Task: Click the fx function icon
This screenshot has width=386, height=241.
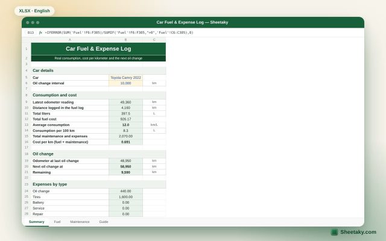Action: [40, 33]
